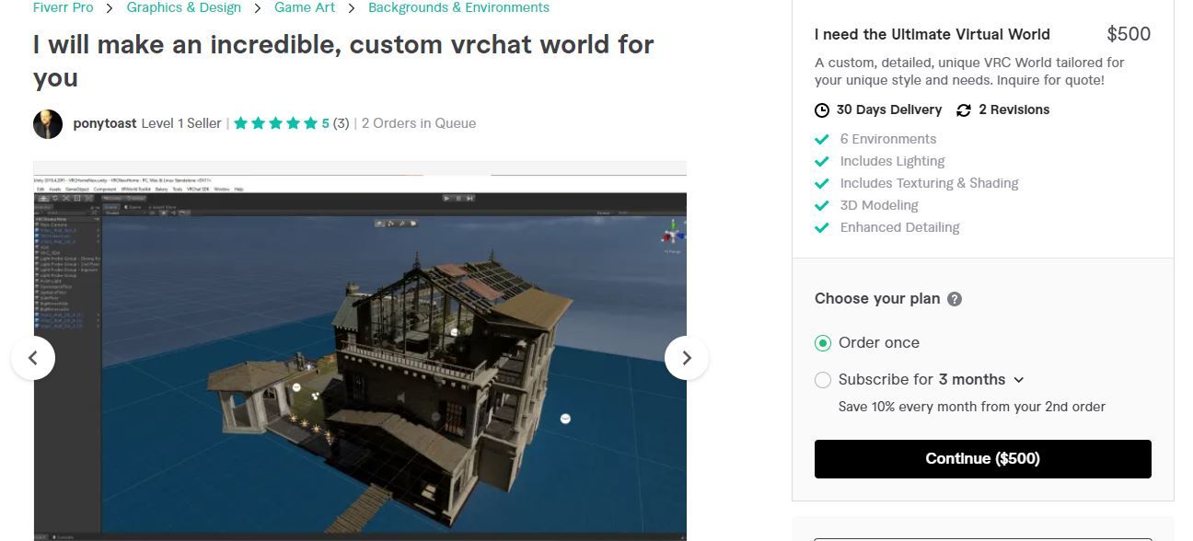1193x541 pixels.
Task: Click the checkmark beside 6 Environments
Action: click(x=822, y=139)
